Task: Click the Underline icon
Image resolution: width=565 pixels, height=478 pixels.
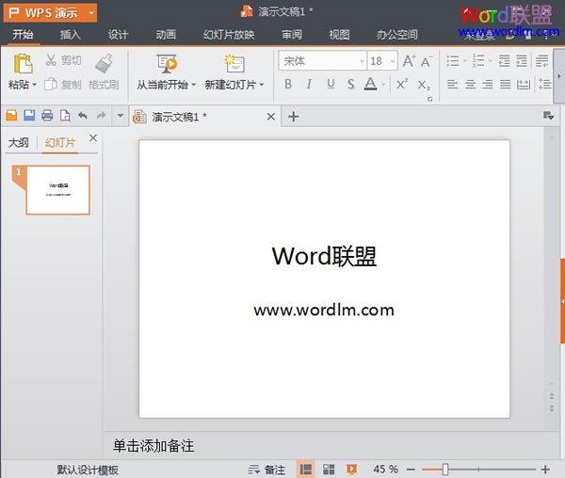Action: [x=331, y=84]
